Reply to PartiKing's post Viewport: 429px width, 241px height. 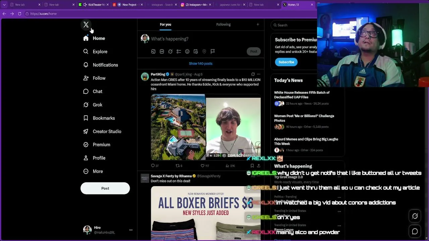(155, 166)
